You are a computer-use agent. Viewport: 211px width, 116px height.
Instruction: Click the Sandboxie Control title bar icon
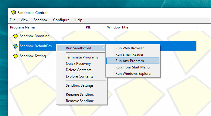(x=14, y=12)
